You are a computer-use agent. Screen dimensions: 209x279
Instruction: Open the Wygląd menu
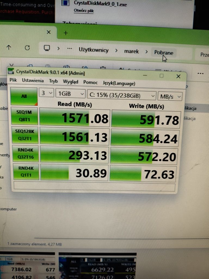[x=70, y=82]
